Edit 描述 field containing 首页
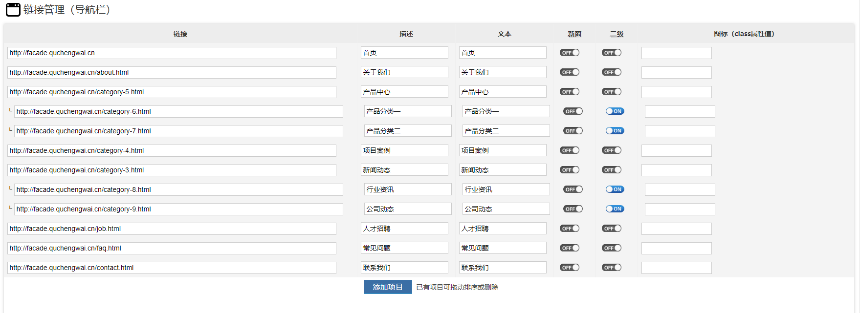 click(x=404, y=53)
